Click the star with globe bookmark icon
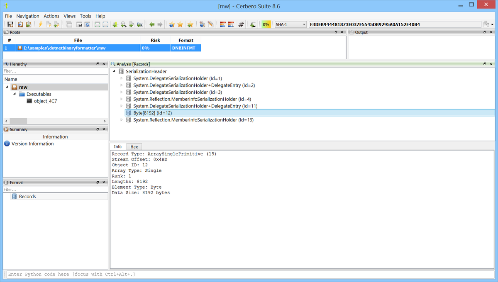The height and width of the screenshot is (282, 498). [172, 24]
